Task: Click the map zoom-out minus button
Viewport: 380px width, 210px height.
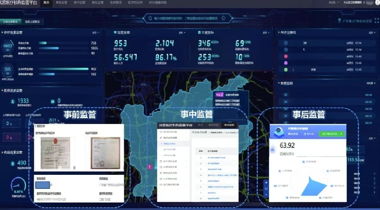Action: [x=266, y=195]
